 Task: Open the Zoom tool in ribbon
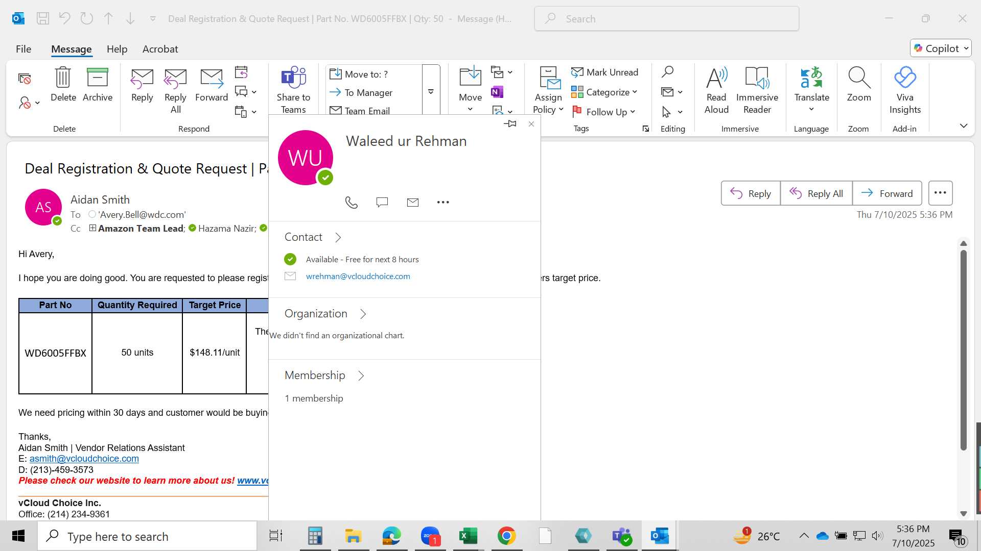(x=859, y=85)
